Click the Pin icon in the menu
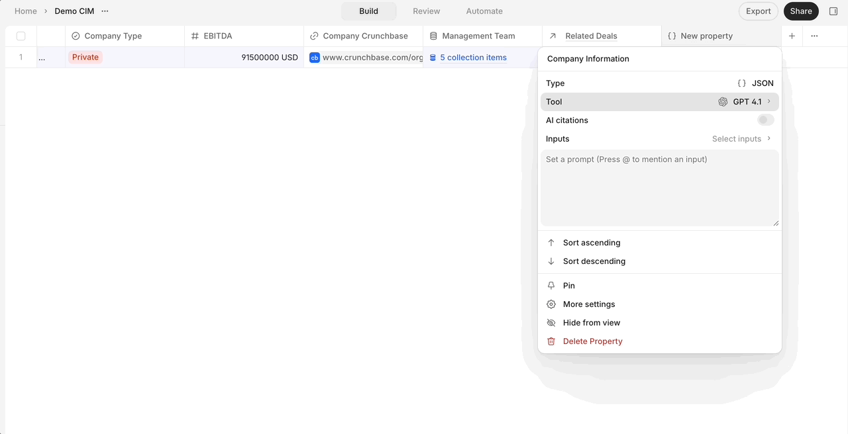Viewport: 848px width, 434px height. pyautogui.click(x=551, y=286)
